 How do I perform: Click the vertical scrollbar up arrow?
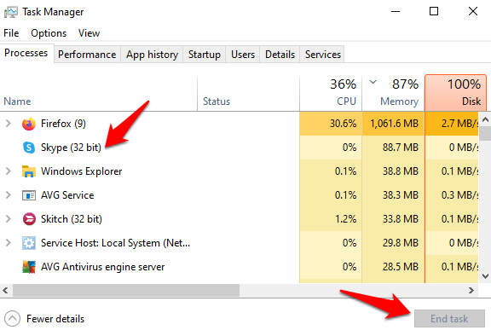(x=485, y=119)
